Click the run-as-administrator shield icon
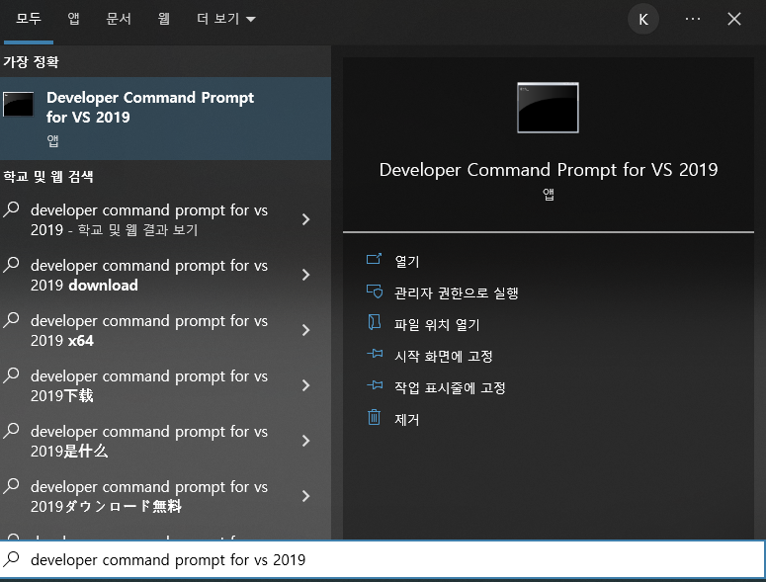The width and height of the screenshot is (766, 582). [375, 291]
